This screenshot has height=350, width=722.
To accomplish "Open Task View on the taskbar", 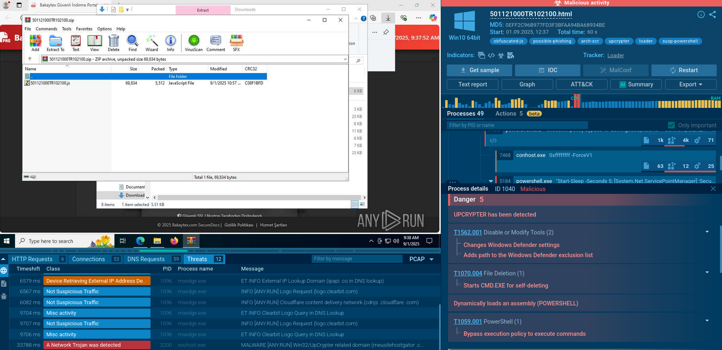I will click(123, 241).
